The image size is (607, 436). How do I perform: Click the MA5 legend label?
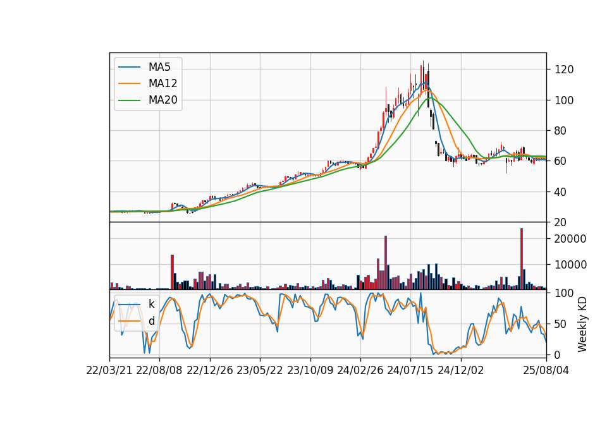coord(159,67)
